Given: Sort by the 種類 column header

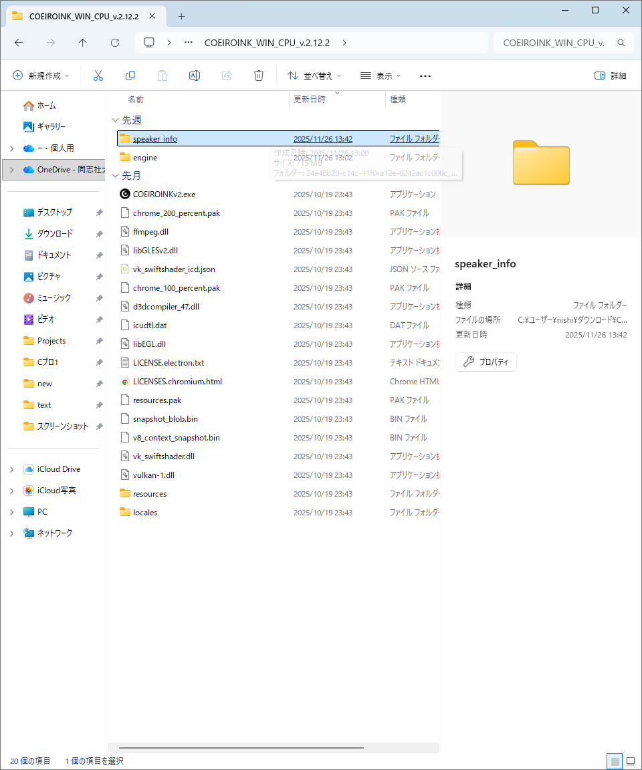Looking at the screenshot, I should (398, 99).
